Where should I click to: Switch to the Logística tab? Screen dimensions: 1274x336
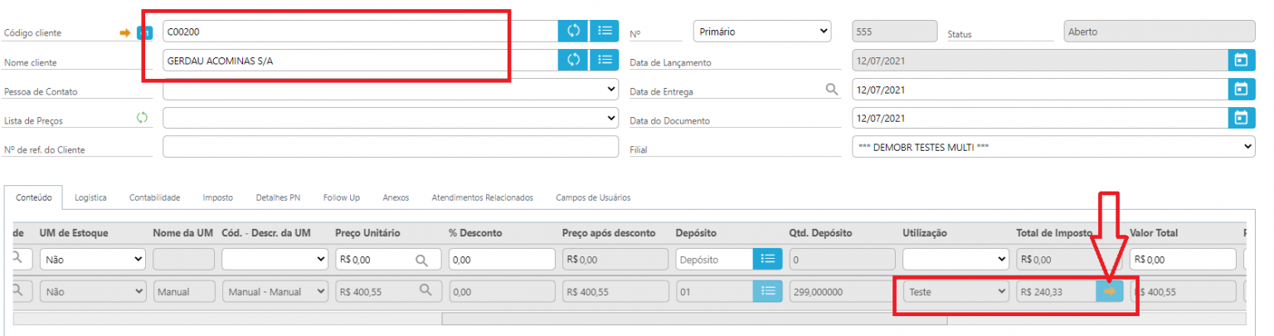[90, 198]
